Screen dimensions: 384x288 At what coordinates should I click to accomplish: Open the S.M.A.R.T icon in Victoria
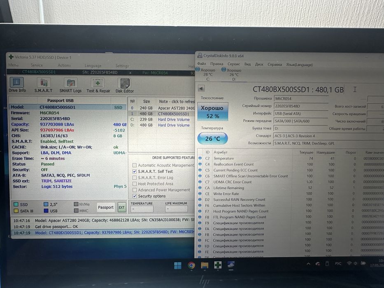click(x=44, y=85)
